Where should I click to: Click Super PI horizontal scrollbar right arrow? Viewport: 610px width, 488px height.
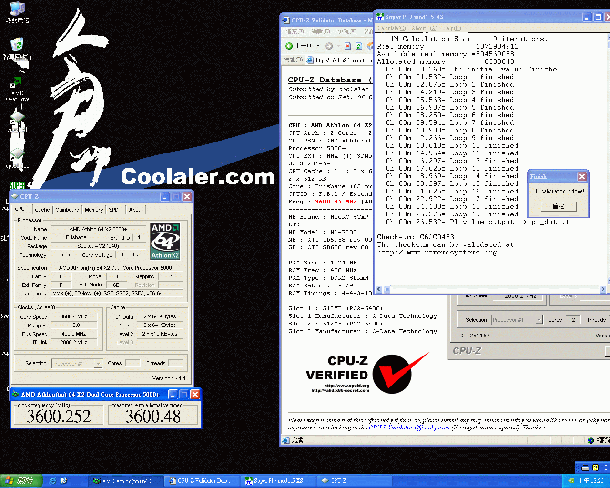pos(603,289)
